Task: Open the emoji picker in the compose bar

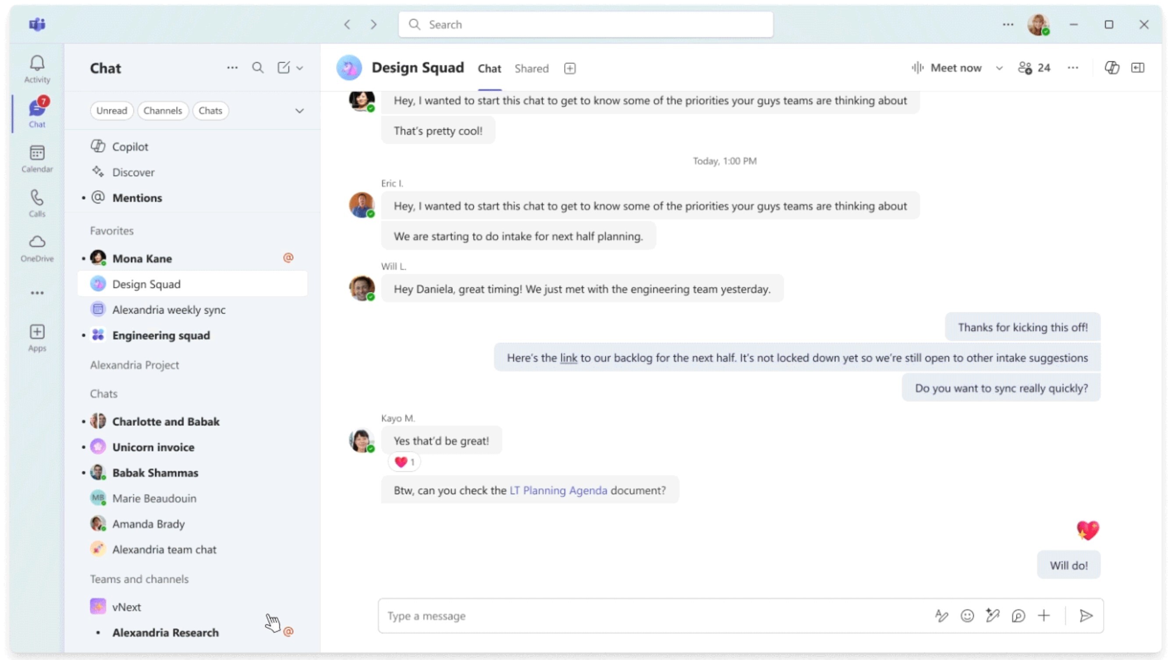Action: pyautogui.click(x=967, y=616)
